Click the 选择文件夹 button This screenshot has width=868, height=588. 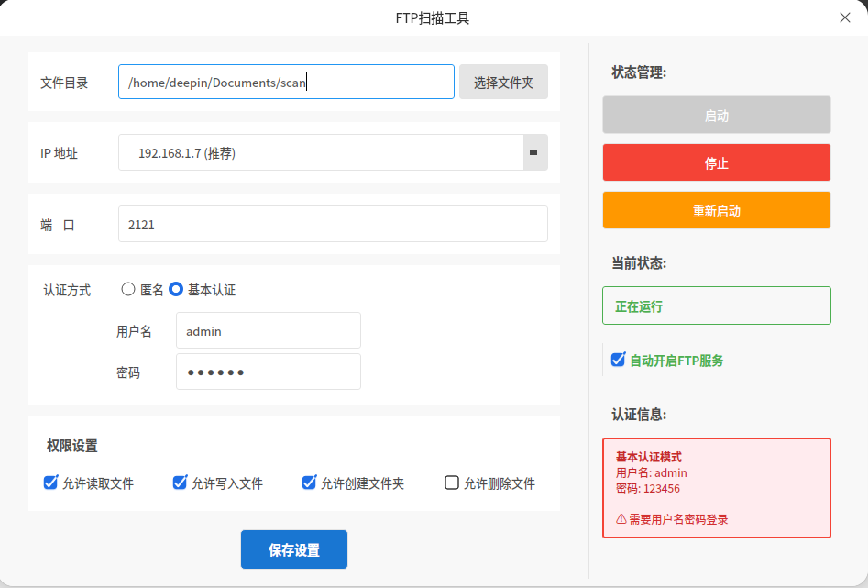503,82
